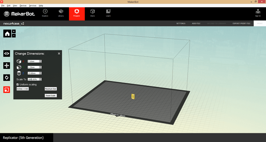Screen dimensions: 266x142
Task: Click the Maximum Size button
Action: pos(51,89)
